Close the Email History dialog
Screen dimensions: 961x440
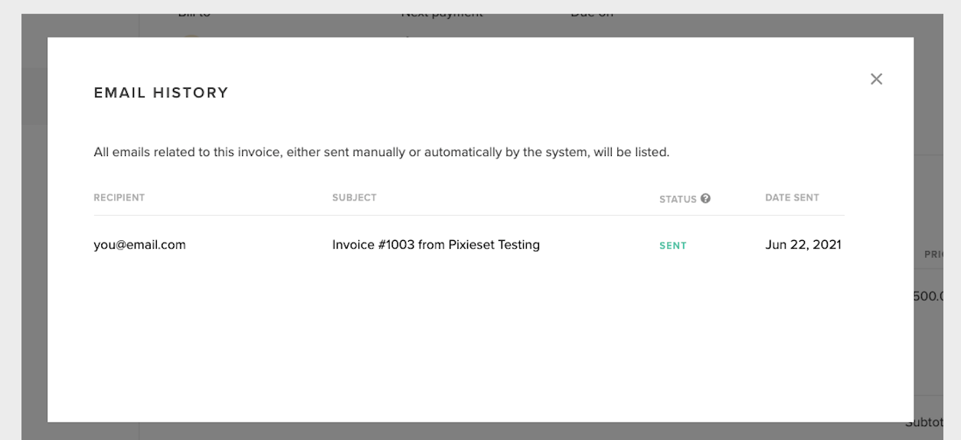(876, 79)
